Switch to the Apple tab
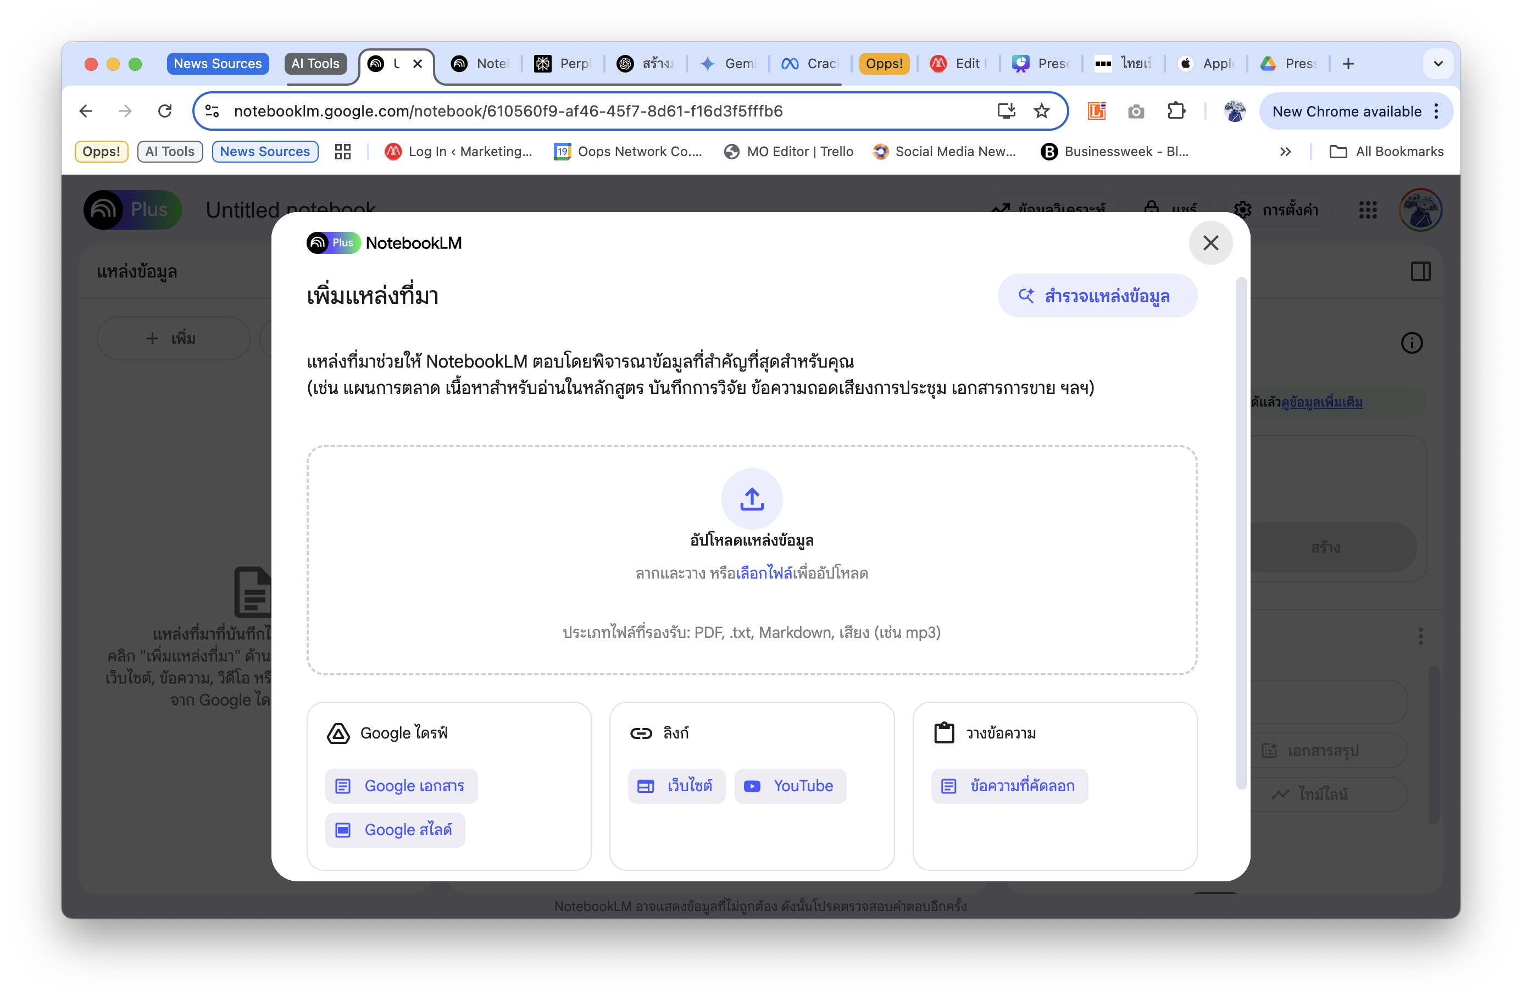Viewport: 1522px width, 1000px height. click(1206, 64)
